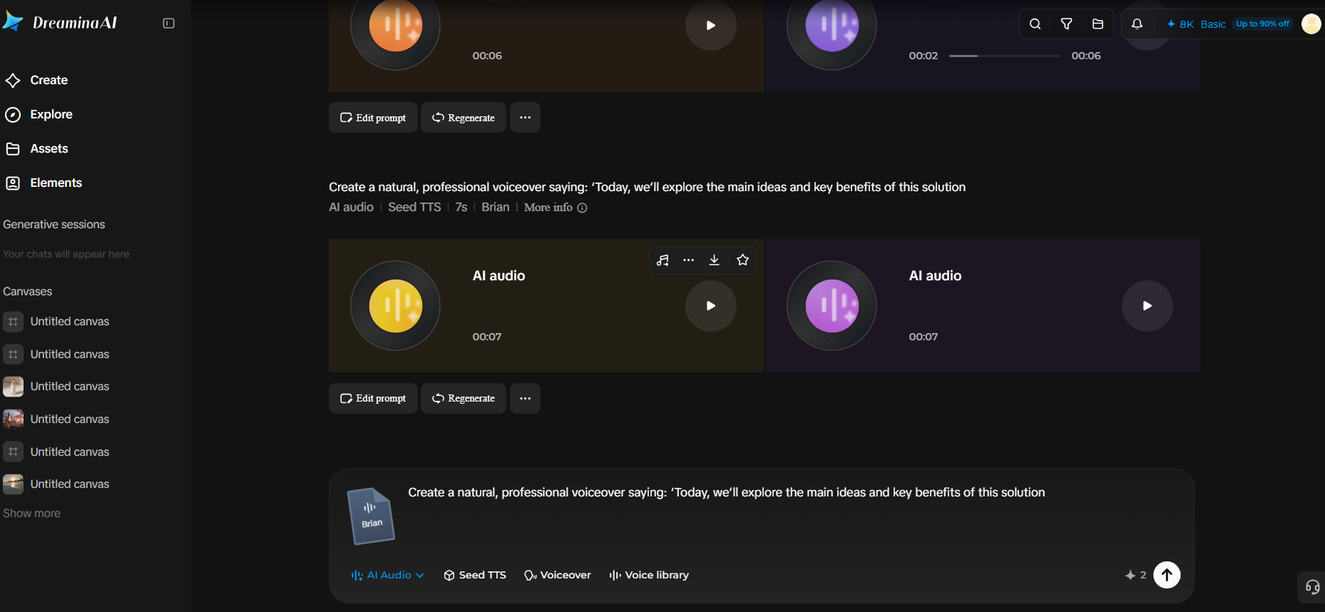Collapse the sidebar with the panel icon
Image resolution: width=1325 pixels, height=612 pixels.
[169, 24]
